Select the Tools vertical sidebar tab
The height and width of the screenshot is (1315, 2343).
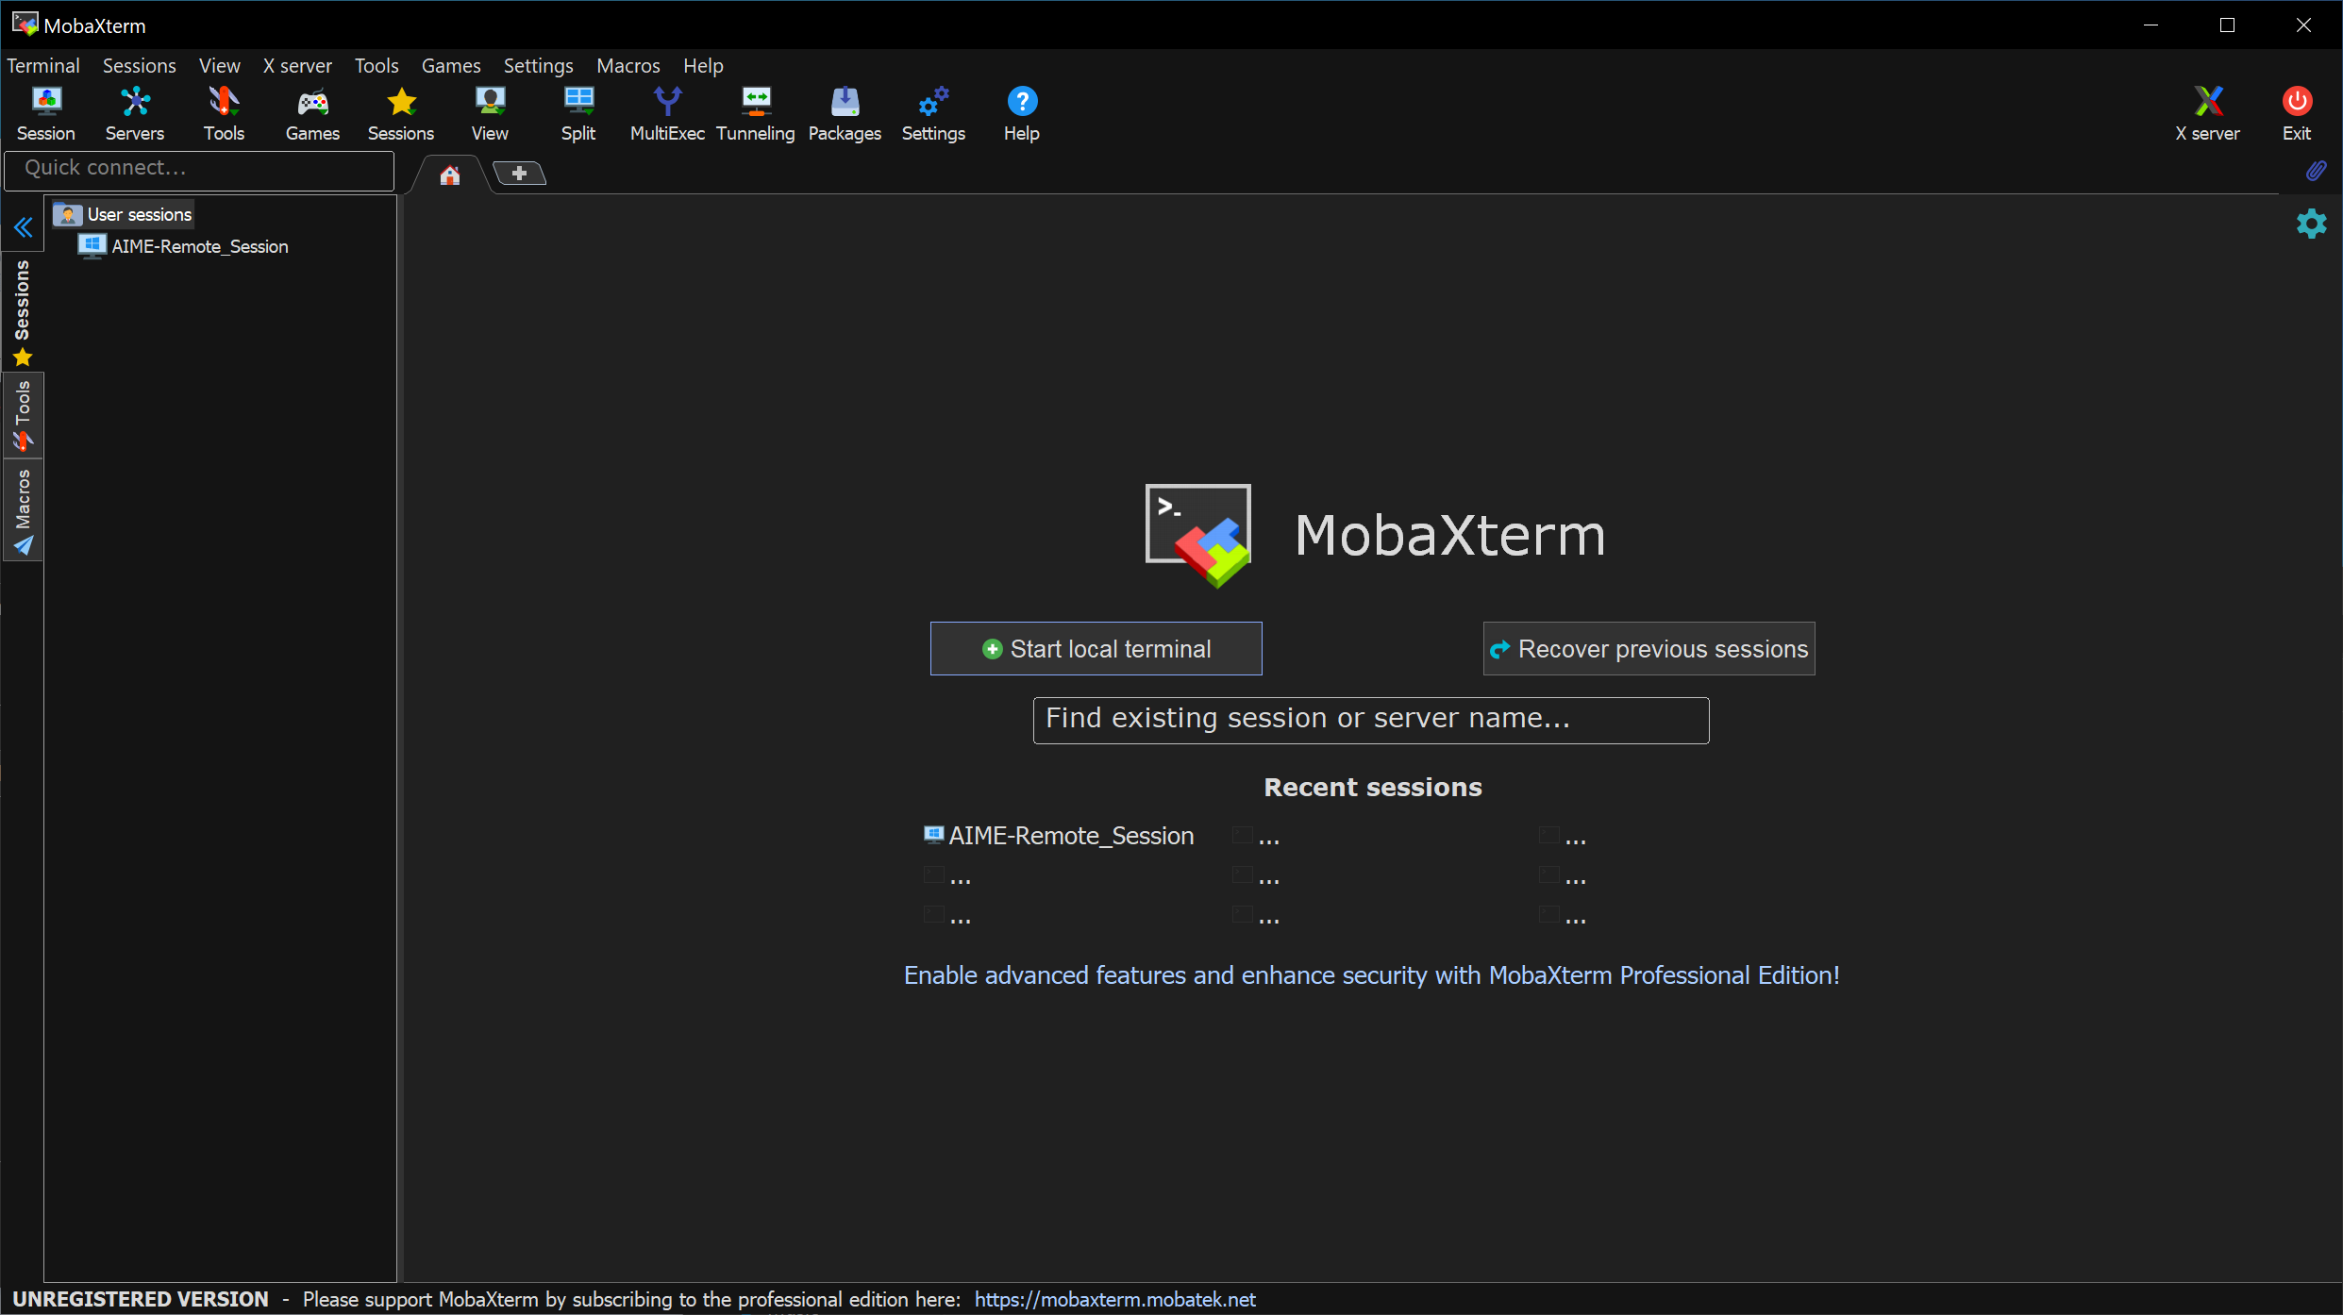click(23, 416)
